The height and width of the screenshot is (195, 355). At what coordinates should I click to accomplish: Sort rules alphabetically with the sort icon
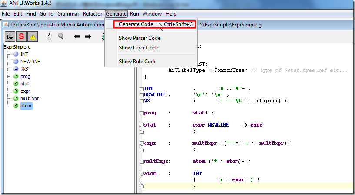pos(50,36)
